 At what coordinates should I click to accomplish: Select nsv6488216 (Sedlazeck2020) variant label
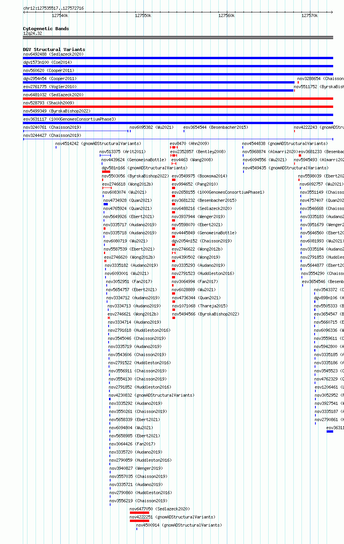pos(202,209)
